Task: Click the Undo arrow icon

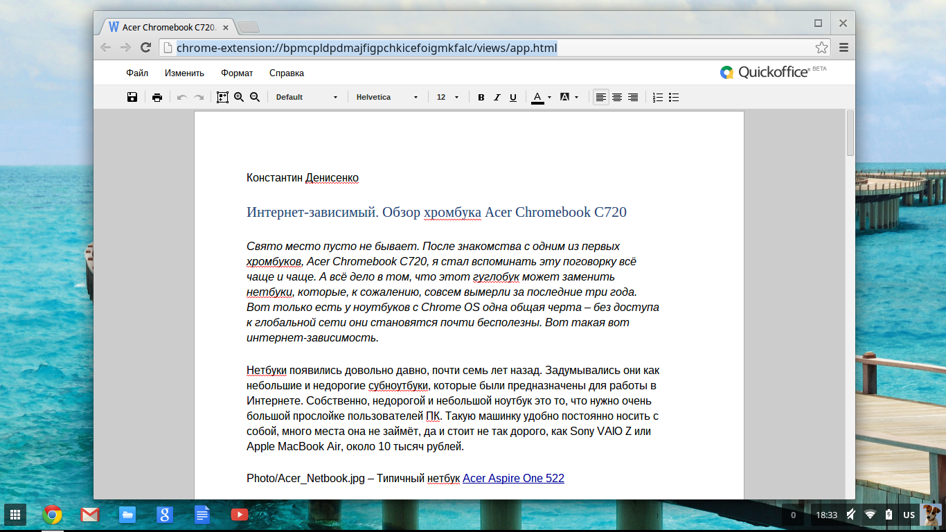Action: pyautogui.click(x=182, y=97)
